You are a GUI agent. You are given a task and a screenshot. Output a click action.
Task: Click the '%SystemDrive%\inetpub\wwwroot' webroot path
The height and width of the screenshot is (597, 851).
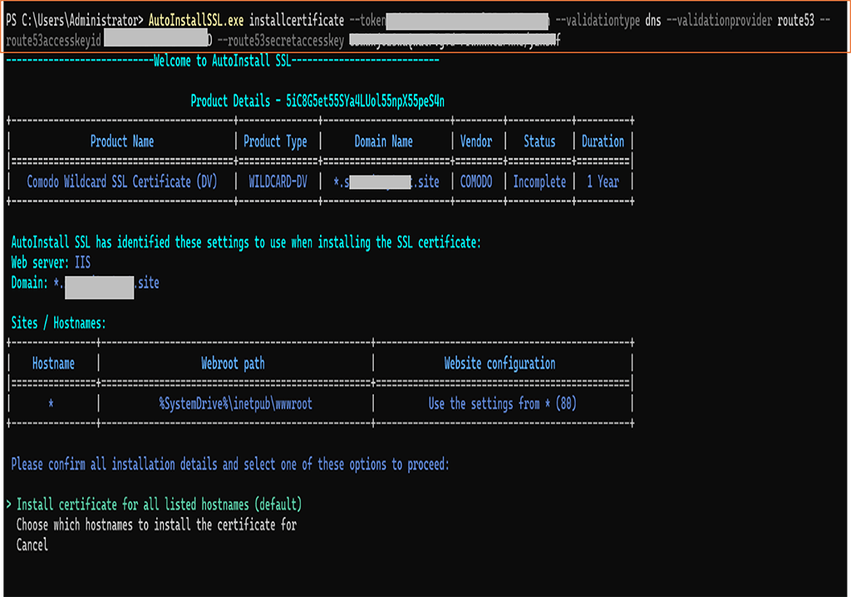(235, 403)
